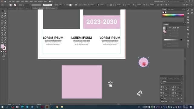Click the Swap Fill and Stroke arrow
Screen dimensions: 194x109
[5, 45]
